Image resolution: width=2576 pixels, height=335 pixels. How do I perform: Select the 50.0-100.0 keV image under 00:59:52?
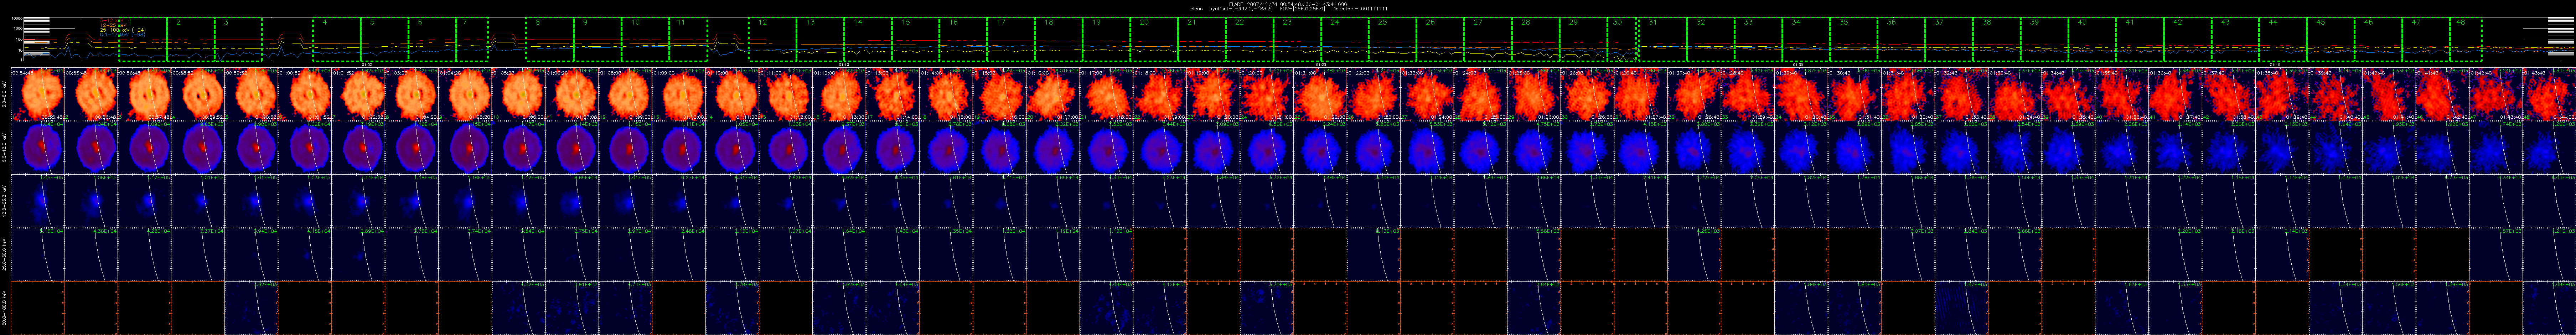(251, 308)
